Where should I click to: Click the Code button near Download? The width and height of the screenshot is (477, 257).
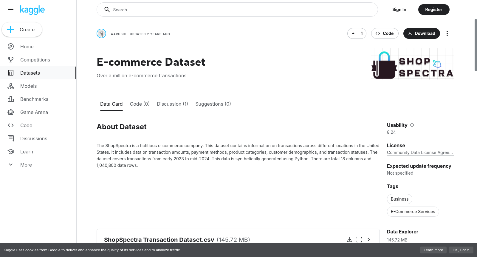(x=385, y=33)
